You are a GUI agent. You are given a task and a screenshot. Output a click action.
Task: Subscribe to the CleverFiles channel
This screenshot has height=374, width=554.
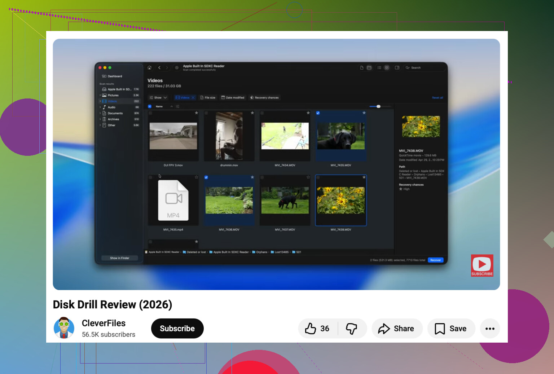(x=177, y=329)
